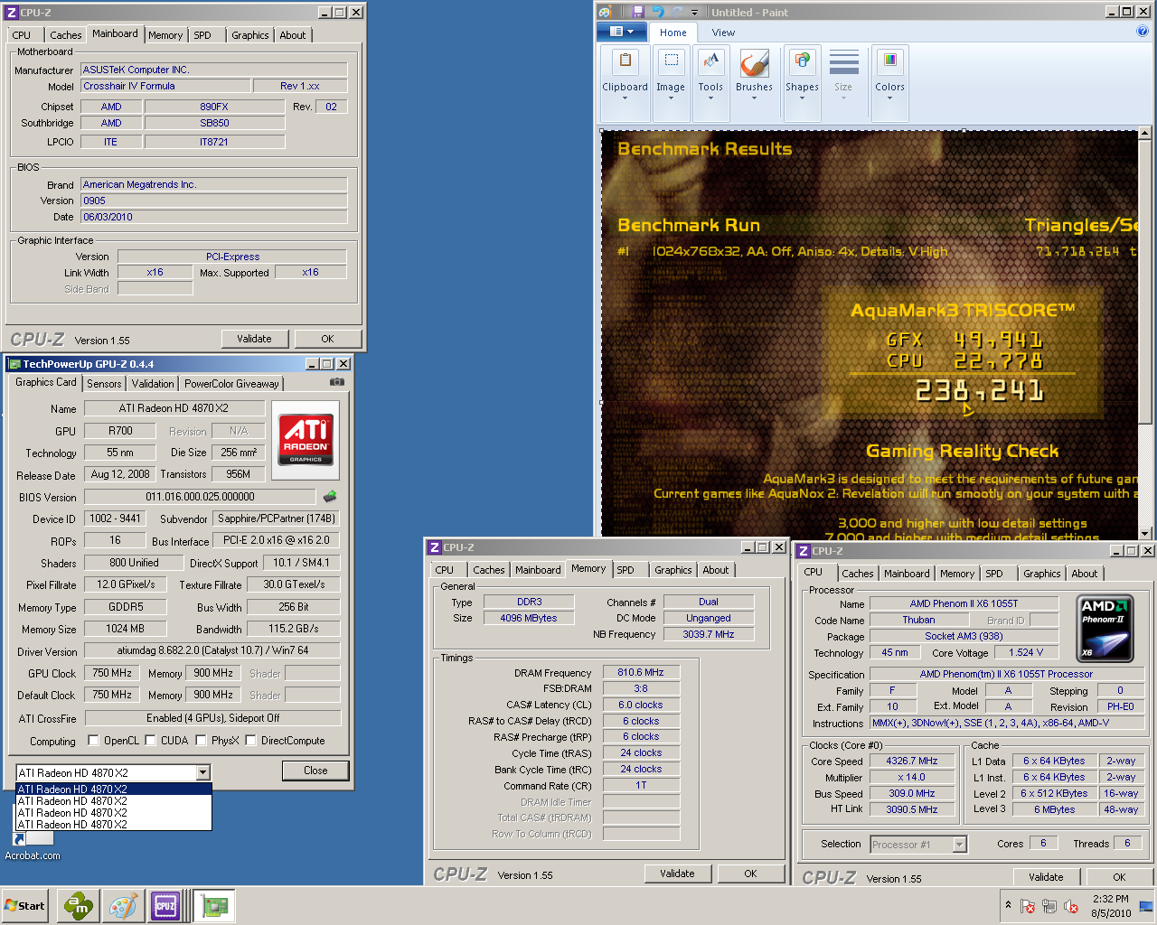Open the Caches tab in the Mainboard CPU-Z window

pos(65,35)
